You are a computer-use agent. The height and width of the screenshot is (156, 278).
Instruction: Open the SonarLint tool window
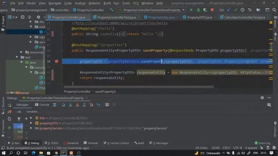(x=71, y=143)
